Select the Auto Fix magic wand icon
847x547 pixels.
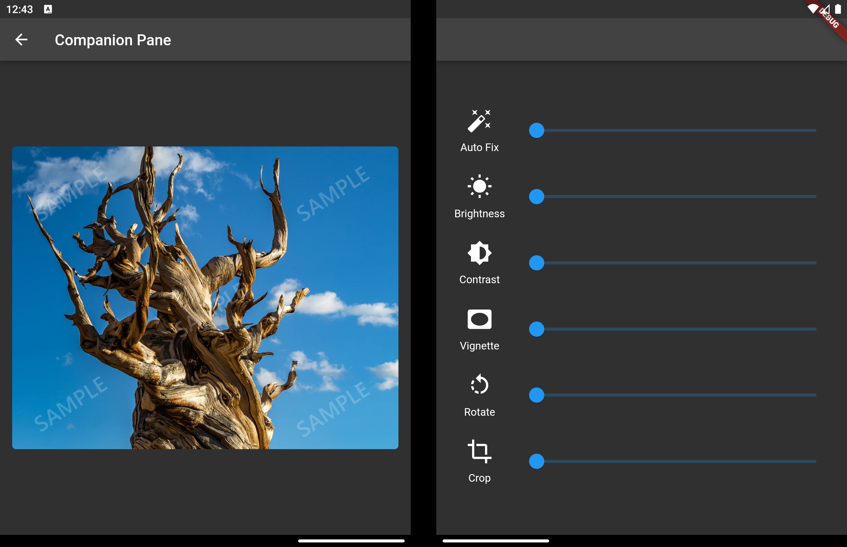click(479, 121)
